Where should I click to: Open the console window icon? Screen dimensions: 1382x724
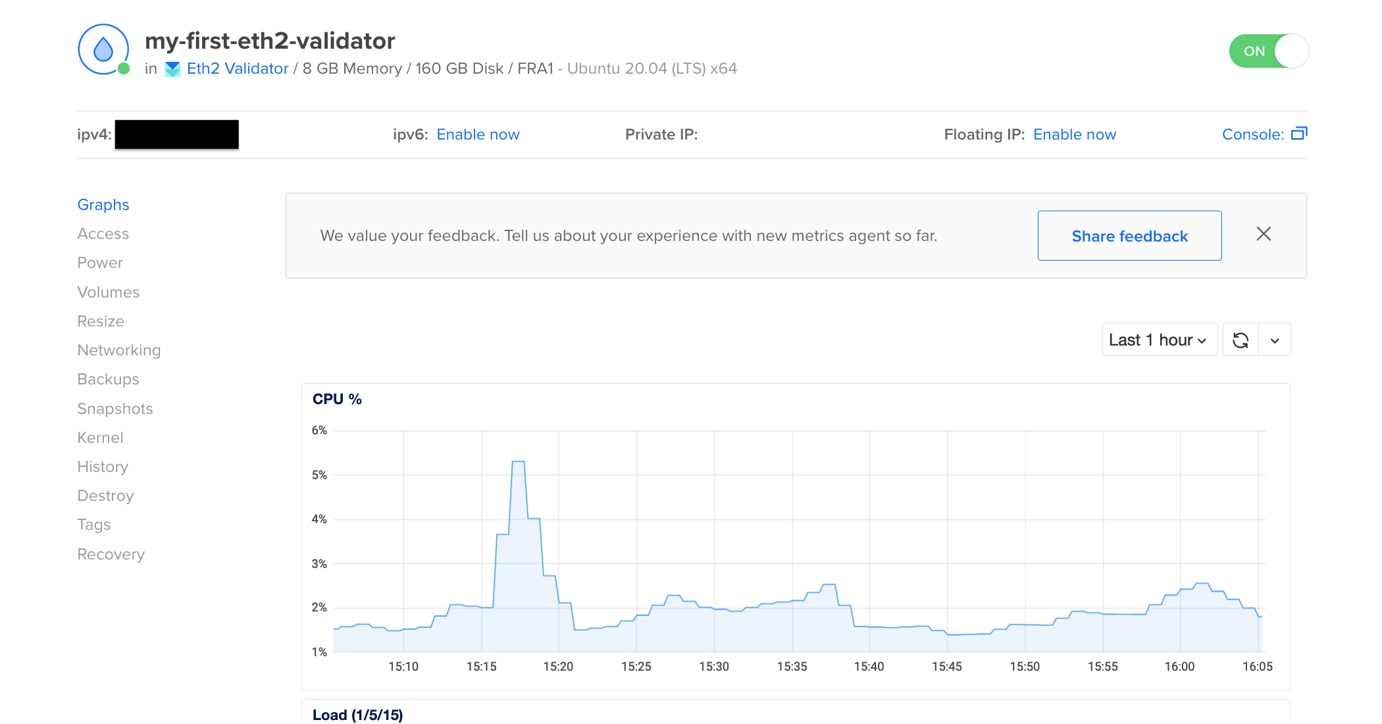[x=1299, y=134]
